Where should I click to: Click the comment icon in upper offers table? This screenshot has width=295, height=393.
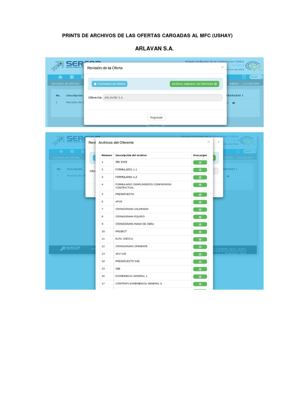coord(234,103)
